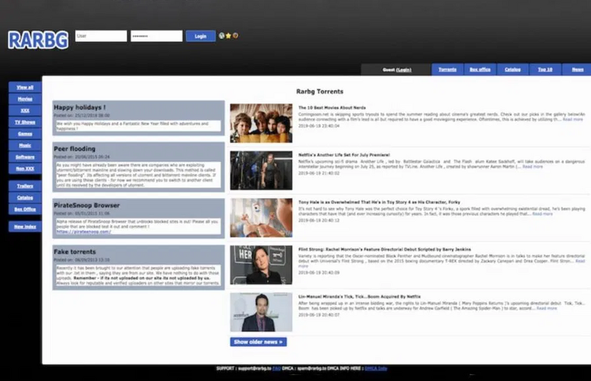Click the 'PirateSnoop Browser' announcement title

tap(86, 205)
